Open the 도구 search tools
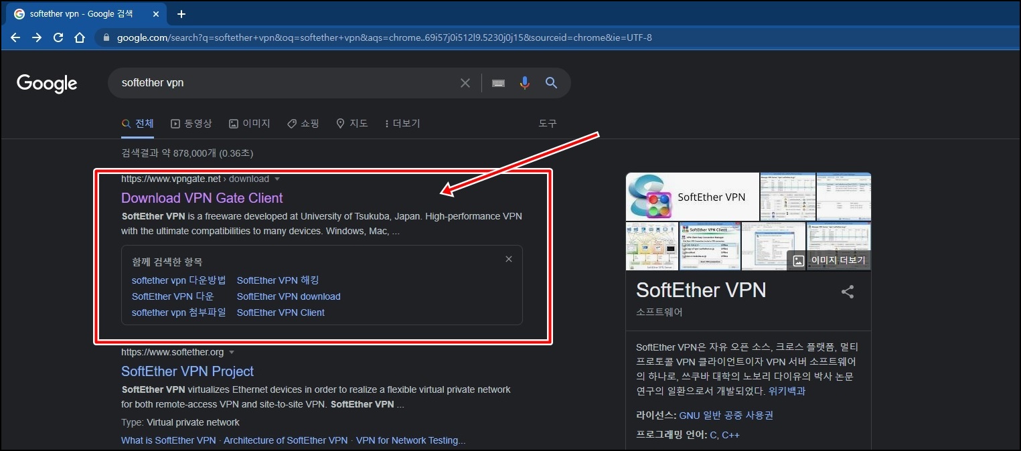This screenshot has width=1021, height=451. 548,124
